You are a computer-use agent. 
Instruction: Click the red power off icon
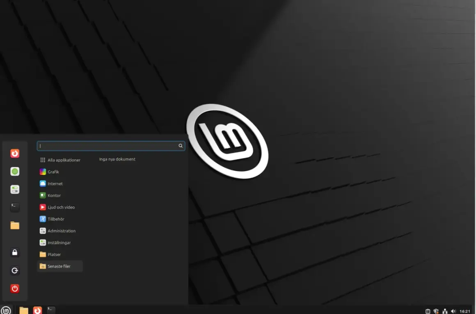point(15,289)
